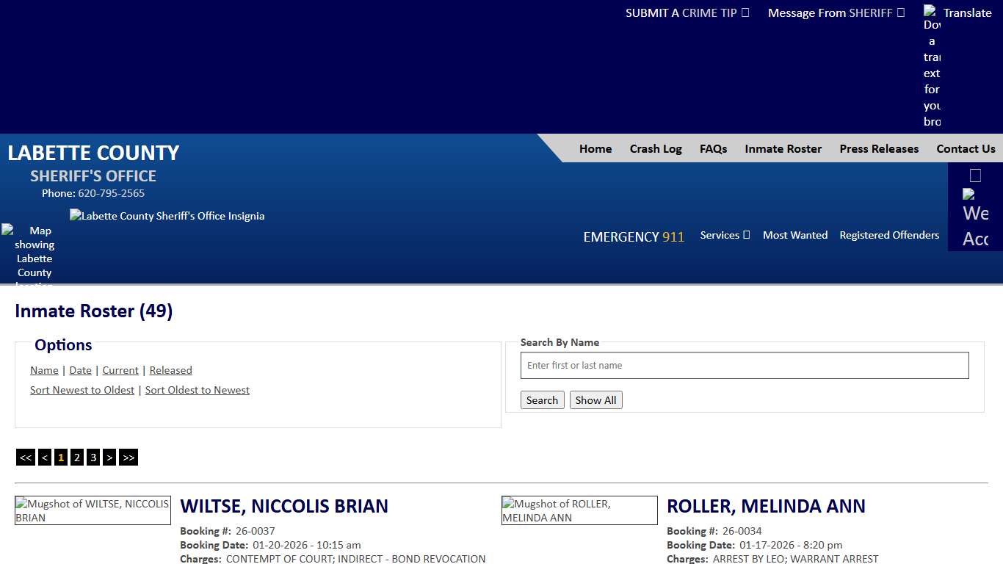1003x564 pixels.
Task: Go to the first page with << button
Action: click(26, 458)
